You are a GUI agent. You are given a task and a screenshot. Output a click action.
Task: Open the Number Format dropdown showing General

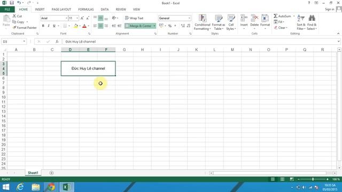click(189, 18)
